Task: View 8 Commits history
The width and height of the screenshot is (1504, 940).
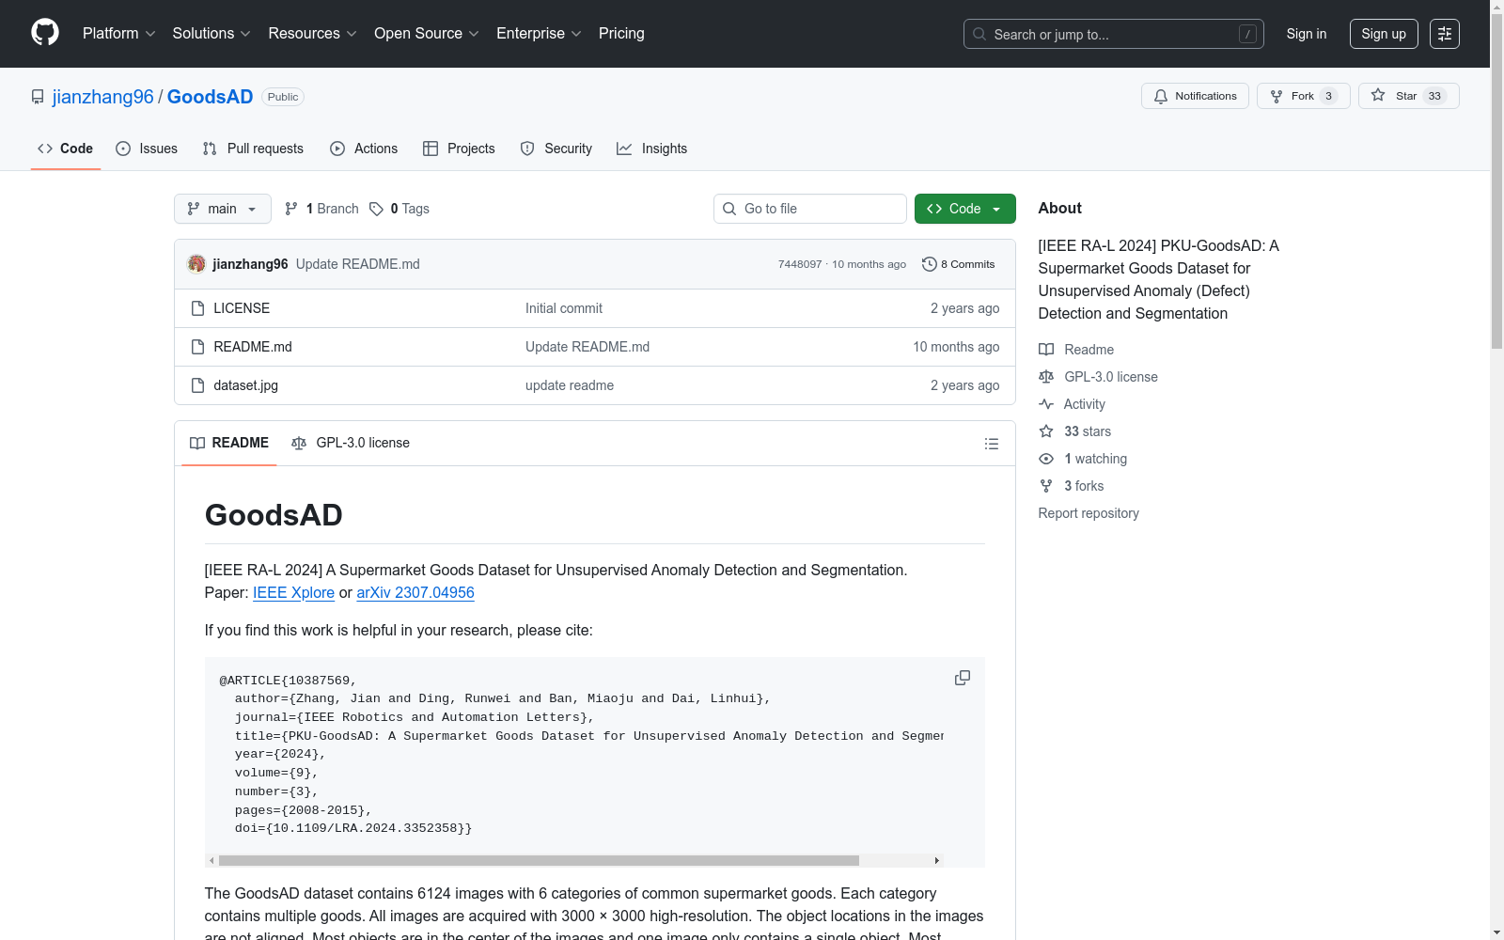Action: pos(959,264)
